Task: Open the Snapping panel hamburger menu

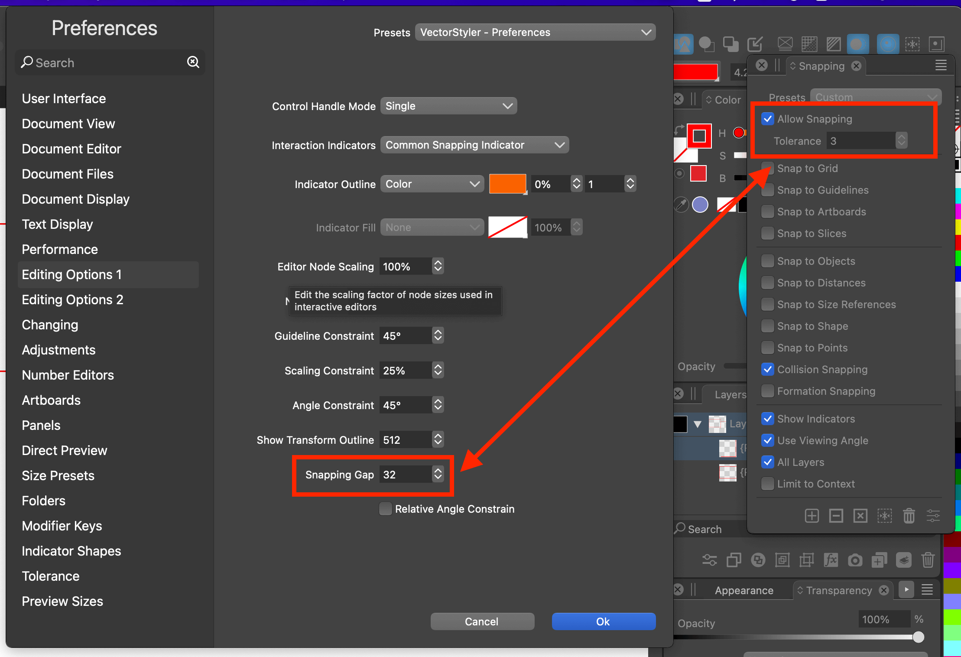Action: (x=941, y=65)
